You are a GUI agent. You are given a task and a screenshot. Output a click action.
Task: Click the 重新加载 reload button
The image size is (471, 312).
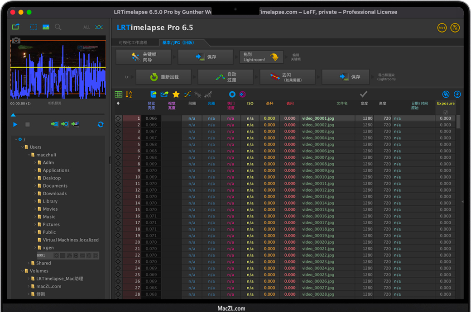coord(164,77)
